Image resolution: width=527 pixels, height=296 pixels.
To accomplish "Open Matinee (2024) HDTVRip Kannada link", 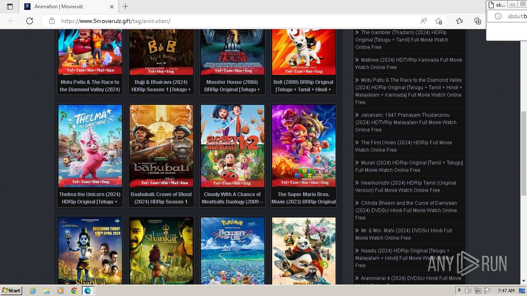I will [409, 63].
